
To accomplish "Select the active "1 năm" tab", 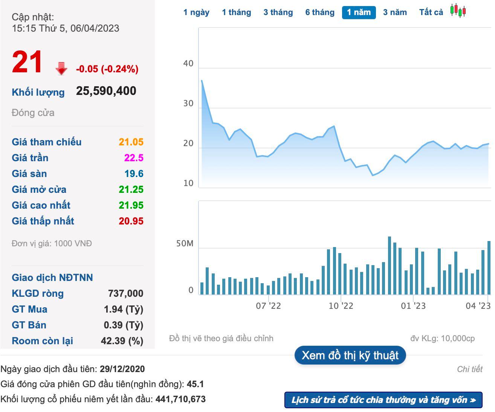I will coord(359,12).
